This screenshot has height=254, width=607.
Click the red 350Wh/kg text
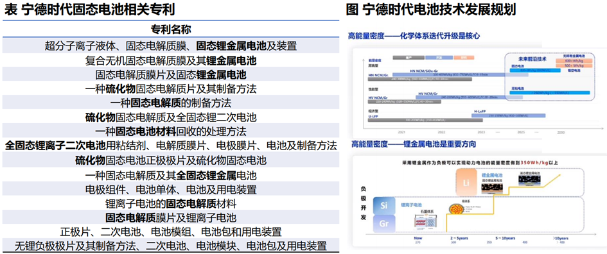click(x=534, y=162)
